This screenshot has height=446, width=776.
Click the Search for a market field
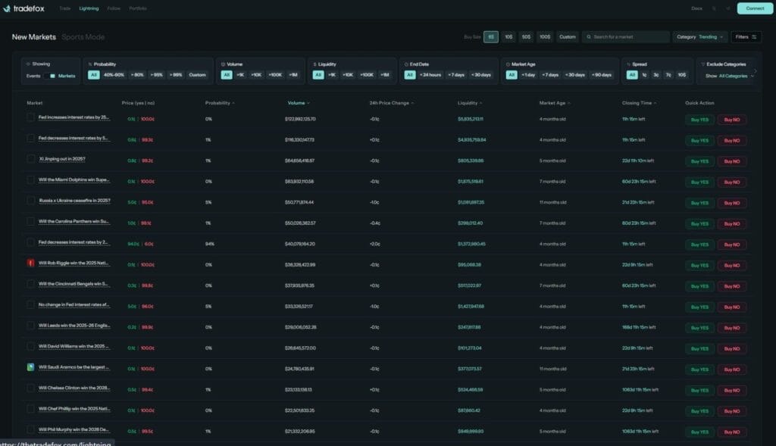click(629, 36)
